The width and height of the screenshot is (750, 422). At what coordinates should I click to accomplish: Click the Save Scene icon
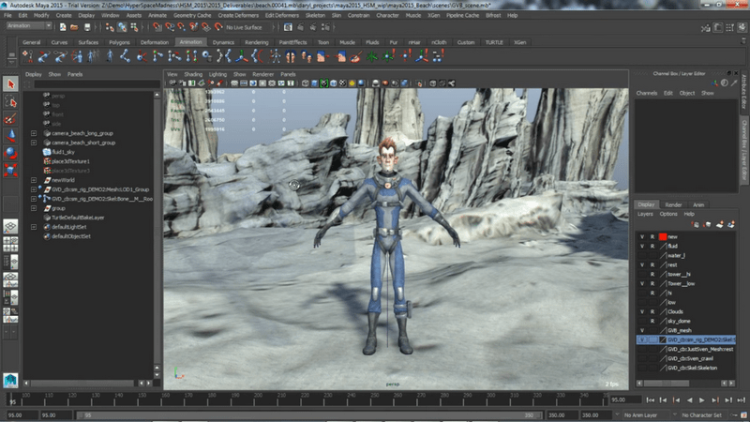(x=86, y=27)
